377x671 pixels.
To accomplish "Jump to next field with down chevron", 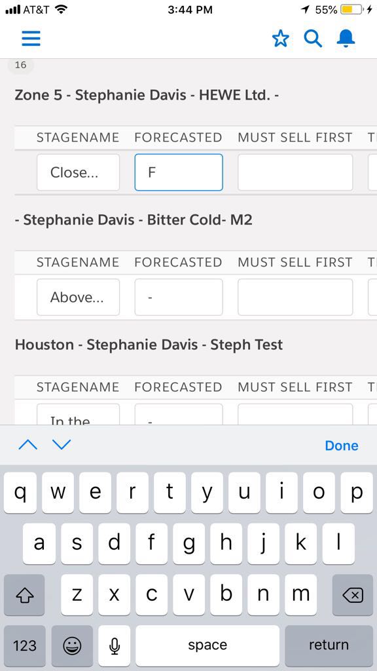I will tap(62, 445).
